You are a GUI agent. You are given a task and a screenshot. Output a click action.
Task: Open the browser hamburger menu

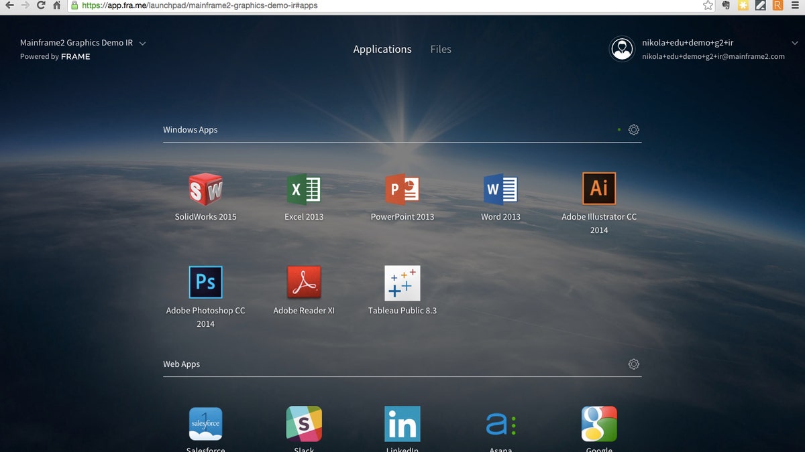[795, 5]
